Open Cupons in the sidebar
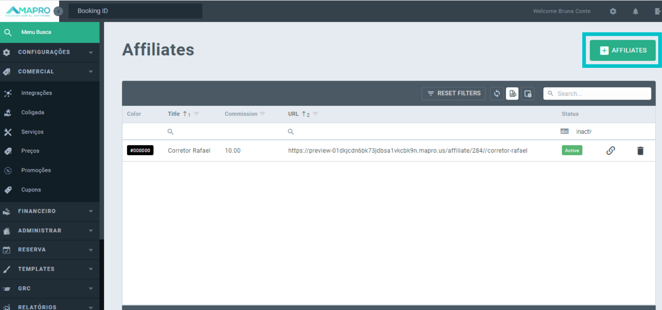The image size is (662, 310). [x=31, y=190]
